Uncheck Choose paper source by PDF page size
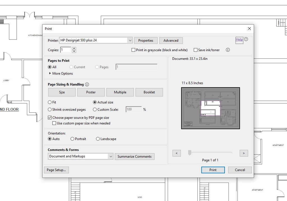The width and height of the screenshot is (287, 201). point(50,117)
